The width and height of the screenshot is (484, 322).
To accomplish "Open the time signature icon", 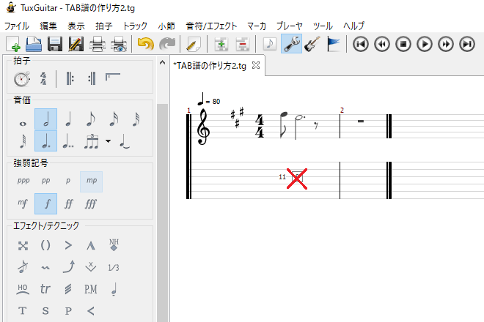I will click(x=43, y=78).
